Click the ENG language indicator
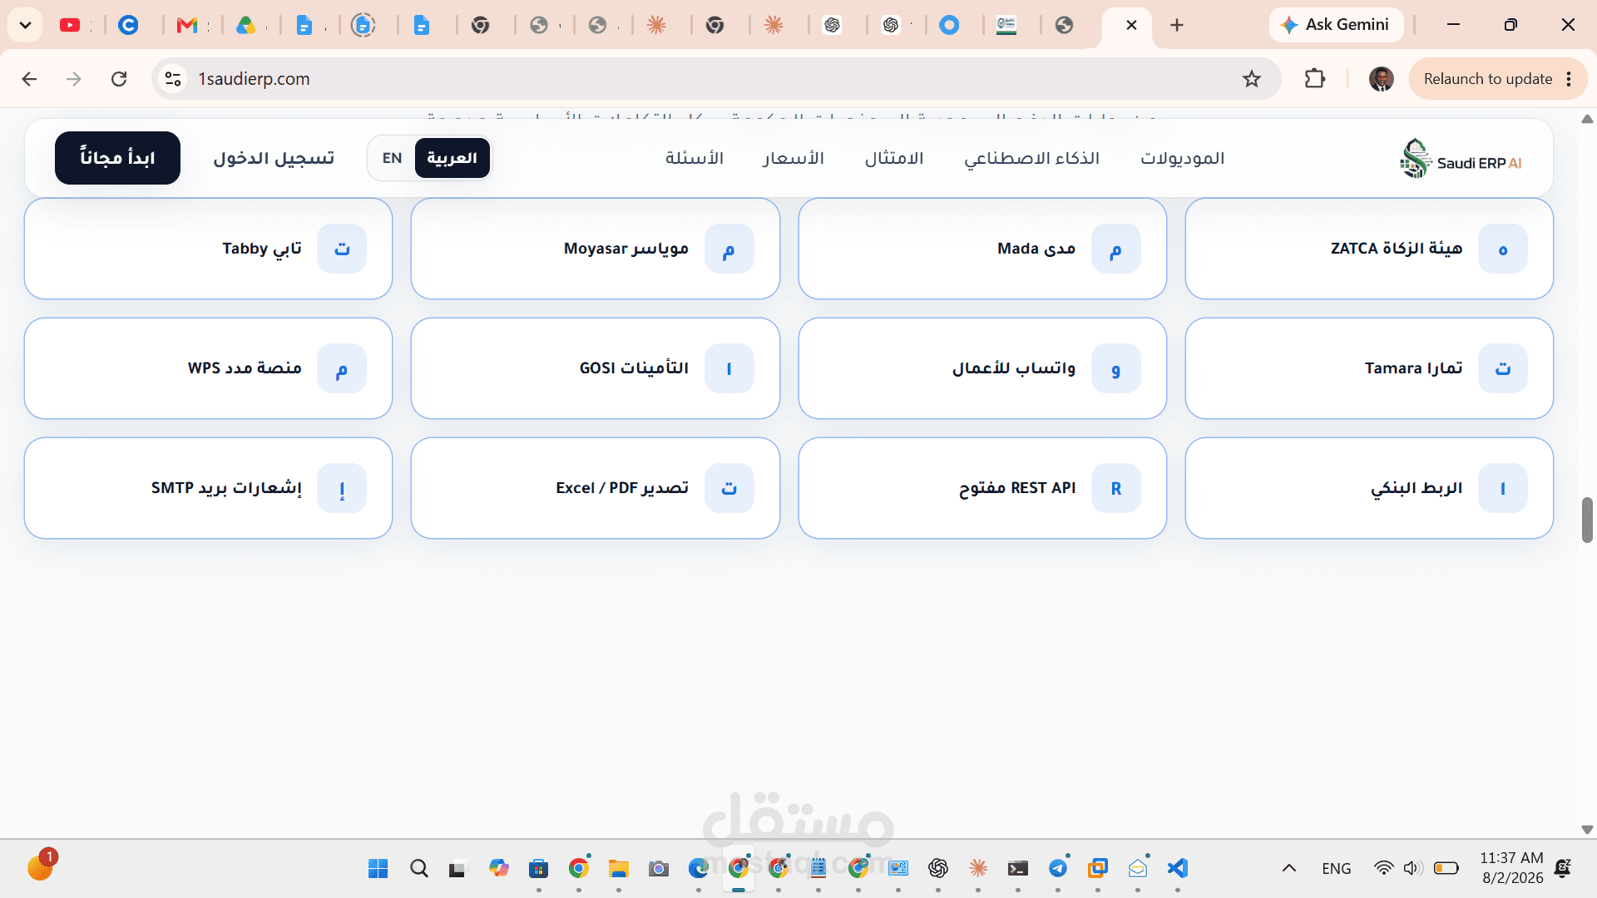 (1337, 869)
